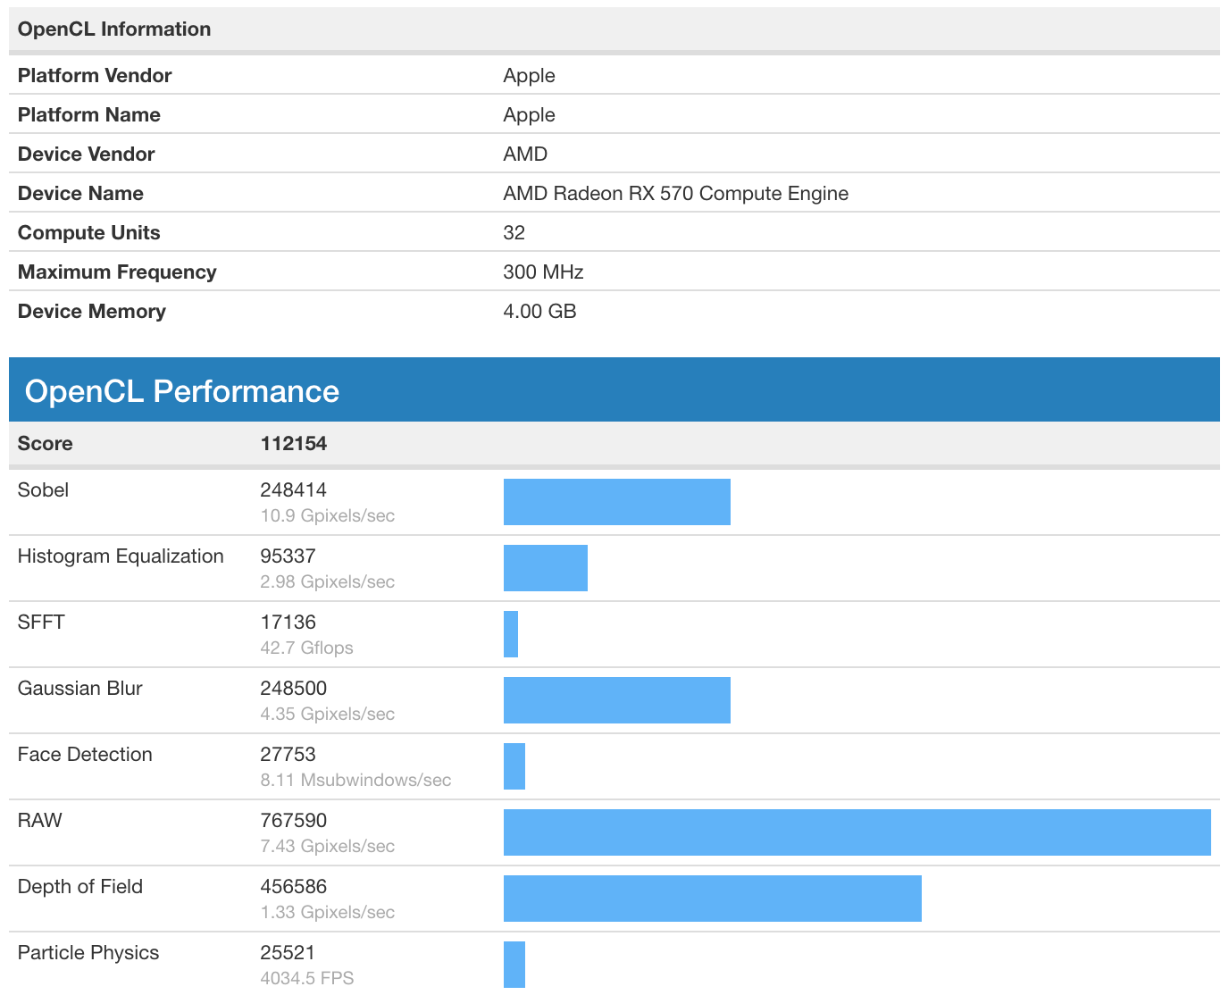Click the RAW result bar

pos(857,832)
